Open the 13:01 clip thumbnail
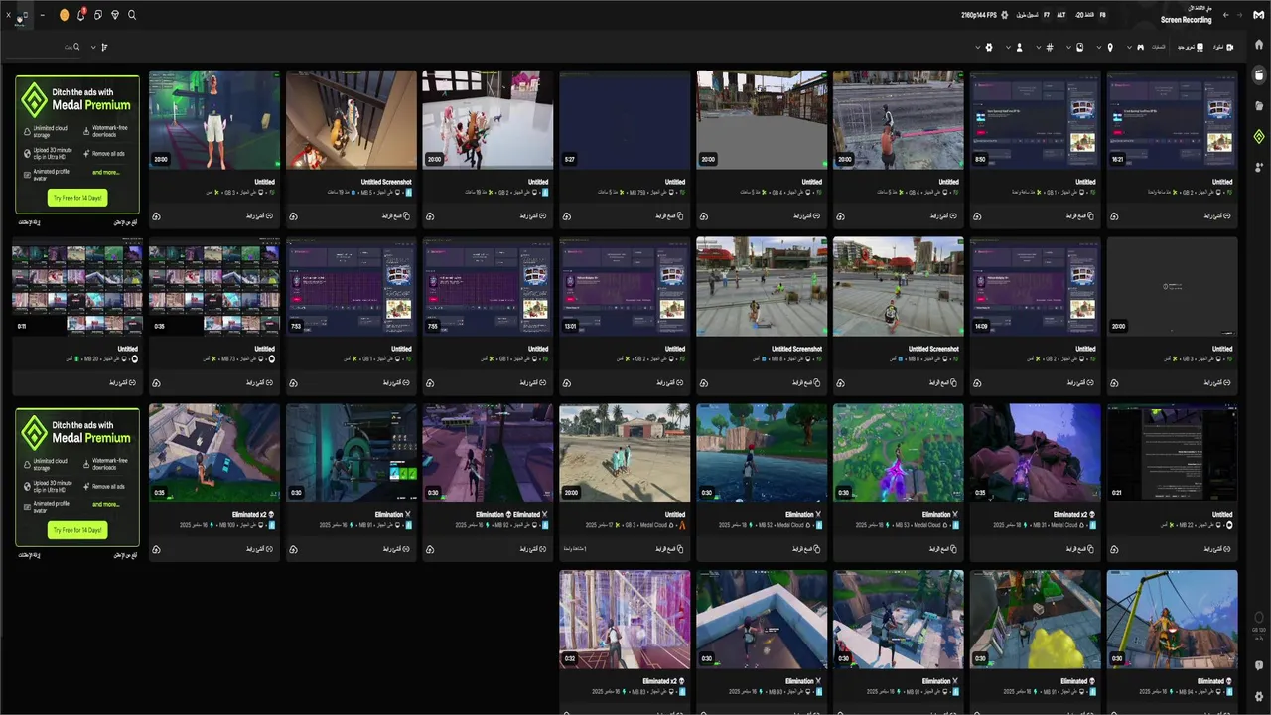 point(625,286)
